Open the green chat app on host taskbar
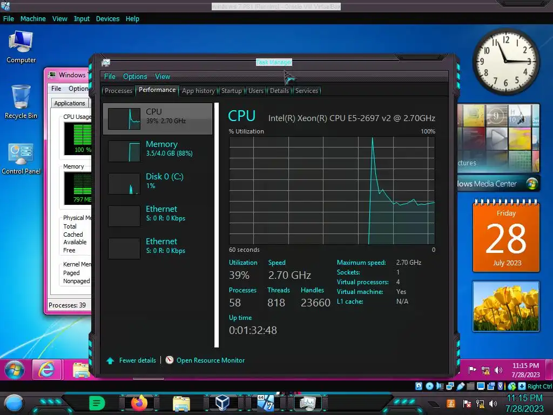This screenshot has height=415, width=553. coord(97,403)
